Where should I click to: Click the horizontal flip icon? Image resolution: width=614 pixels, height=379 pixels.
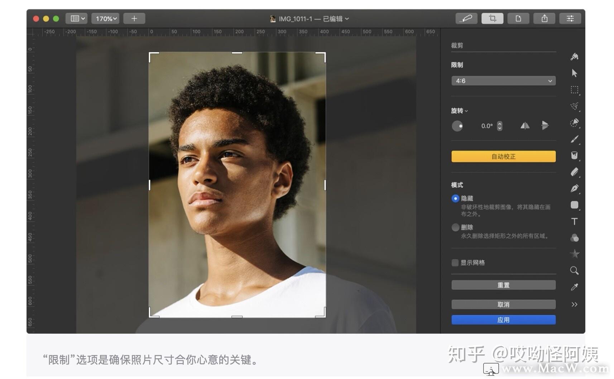tap(524, 126)
